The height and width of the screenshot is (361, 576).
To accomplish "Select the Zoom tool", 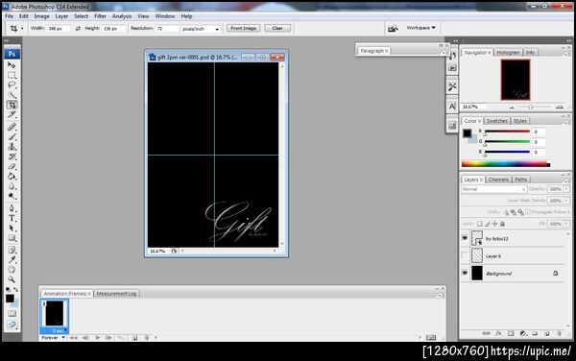I will click(12, 279).
